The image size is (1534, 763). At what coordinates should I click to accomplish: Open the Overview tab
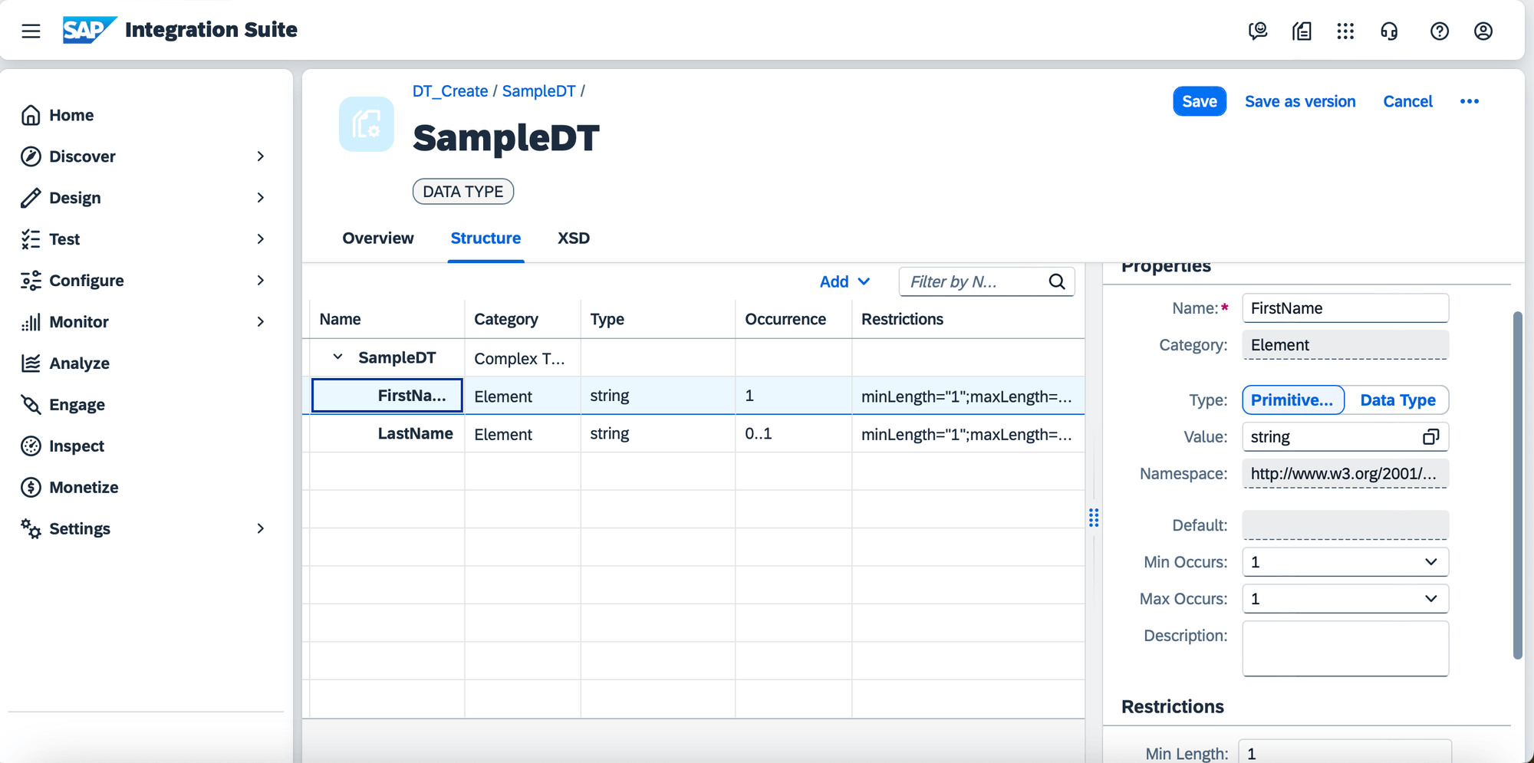[x=378, y=238]
